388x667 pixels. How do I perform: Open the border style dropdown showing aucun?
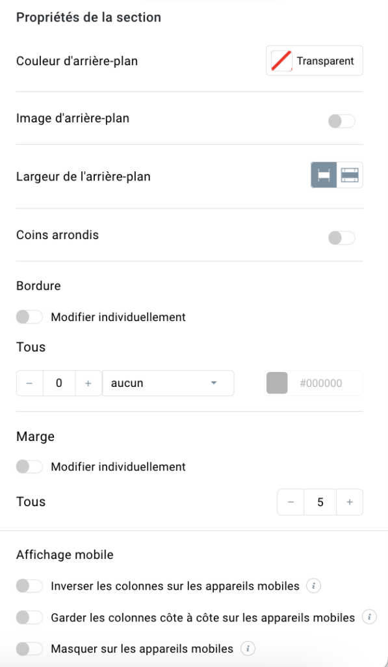click(x=168, y=383)
